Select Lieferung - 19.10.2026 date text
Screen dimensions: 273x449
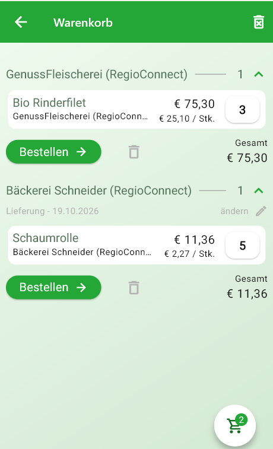click(52, 211)
